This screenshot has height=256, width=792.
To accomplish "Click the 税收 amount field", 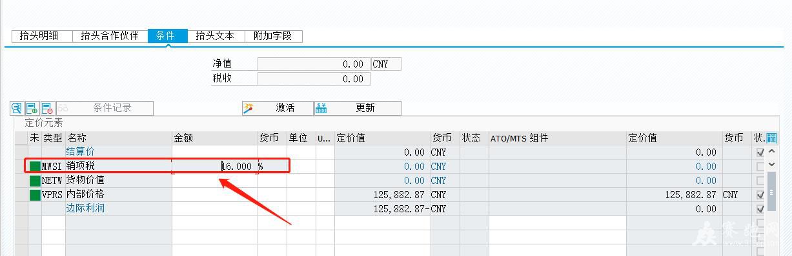I will (314, 79).
